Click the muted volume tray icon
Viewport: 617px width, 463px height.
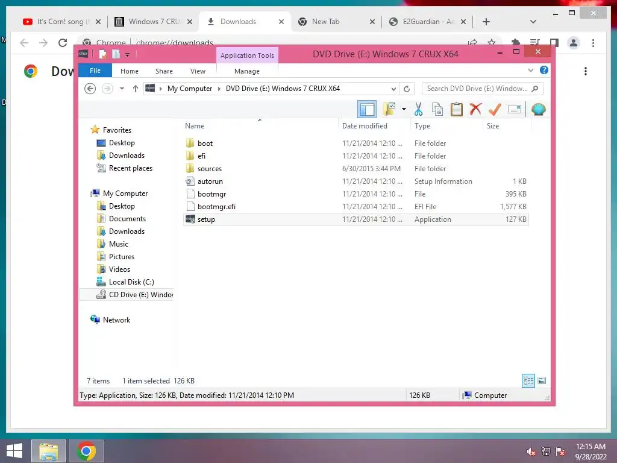pos(531,452)
